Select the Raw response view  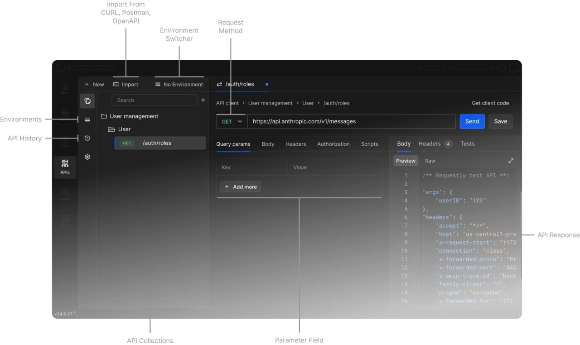(x=430, y=161)
